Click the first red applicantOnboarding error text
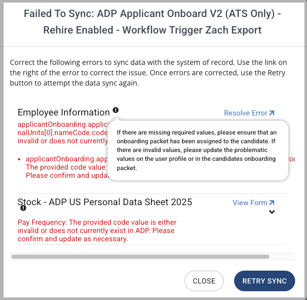Screen dimensions: 307x300 (63, 132)
